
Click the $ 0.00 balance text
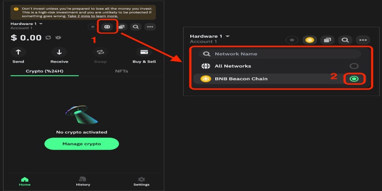coord(26,38)
